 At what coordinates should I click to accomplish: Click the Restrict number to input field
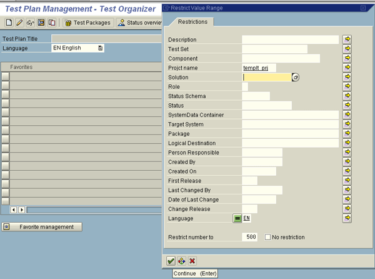(x=250, y=237)
